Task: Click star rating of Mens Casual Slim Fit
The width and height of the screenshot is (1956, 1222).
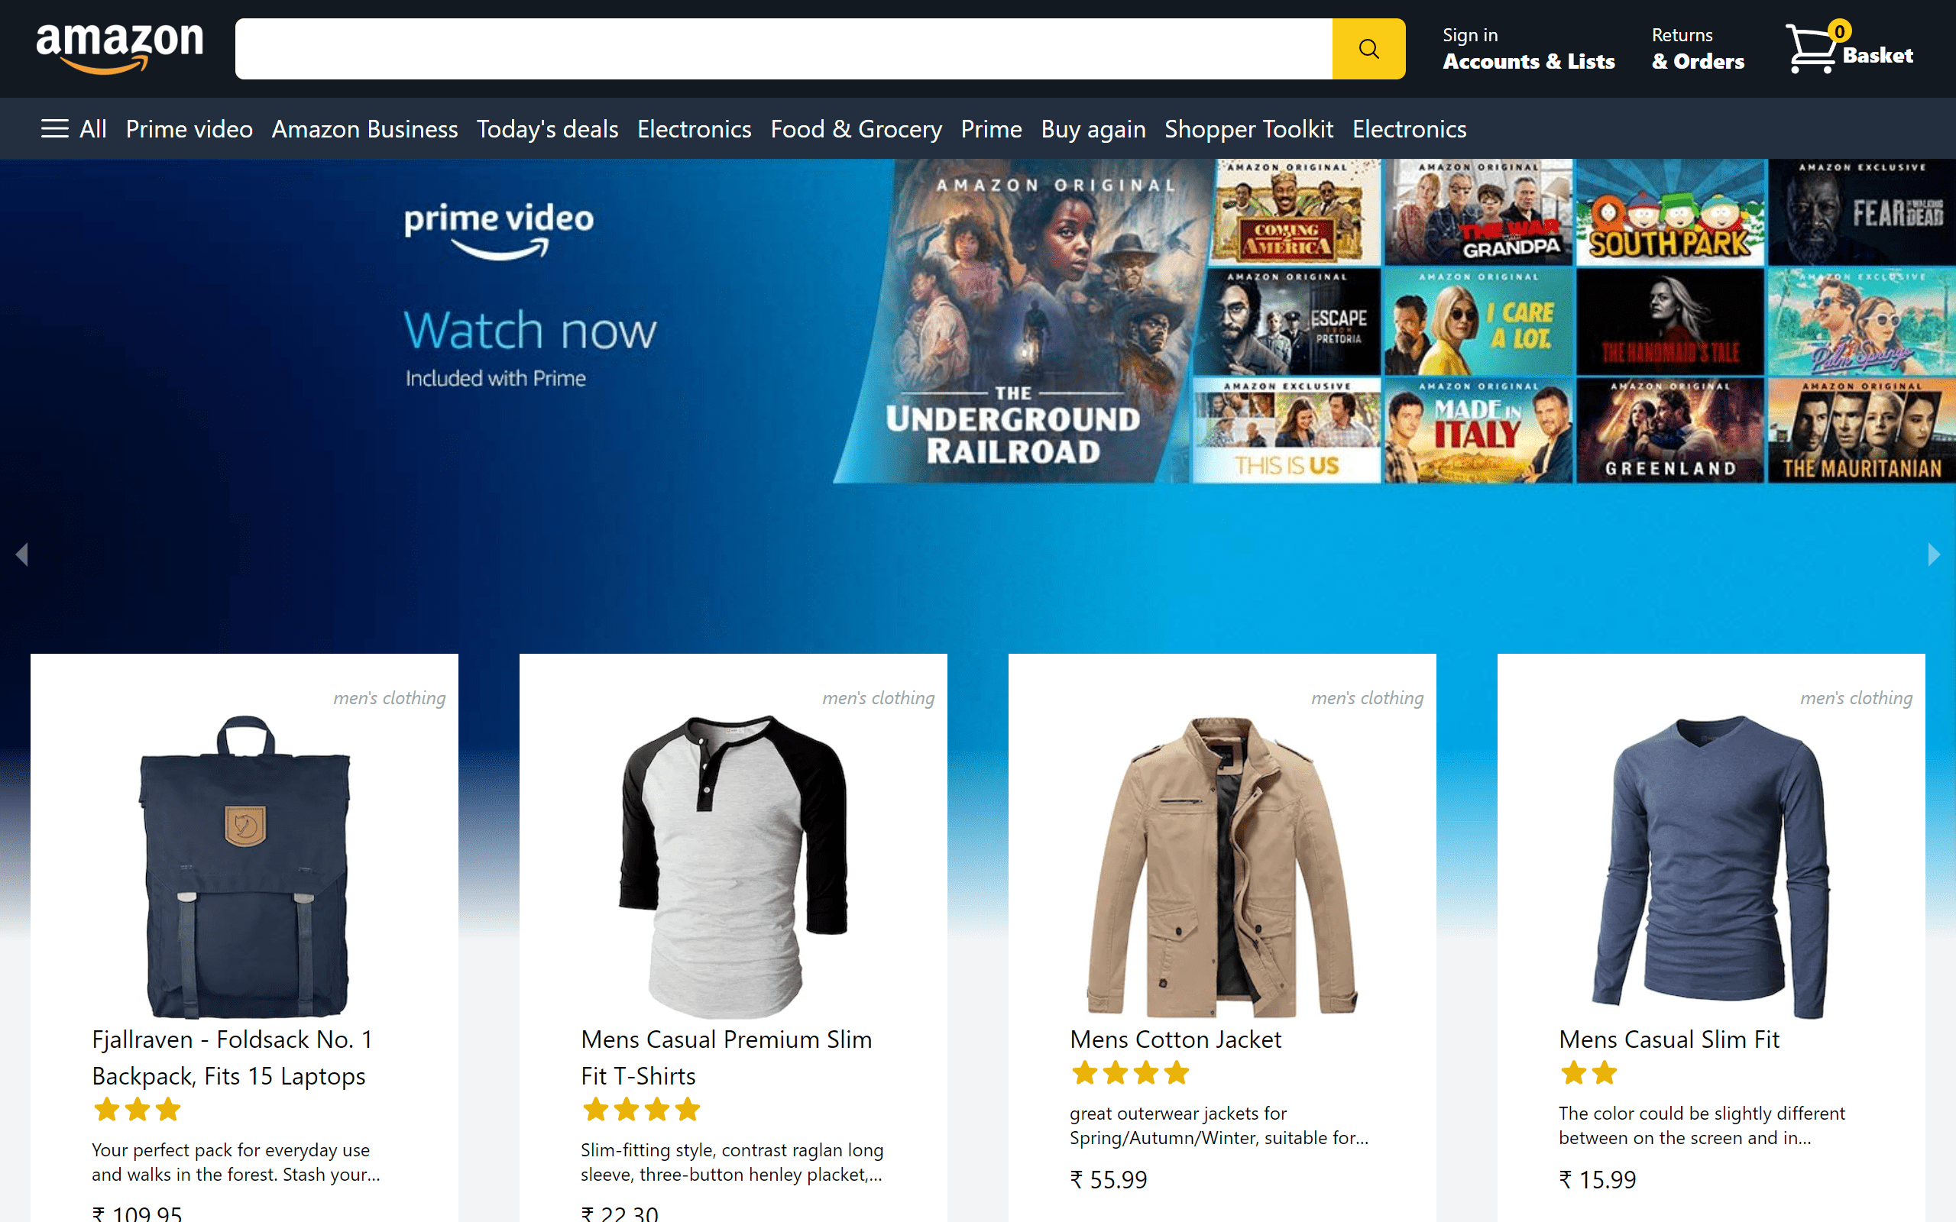Action: [1589, 1073]
